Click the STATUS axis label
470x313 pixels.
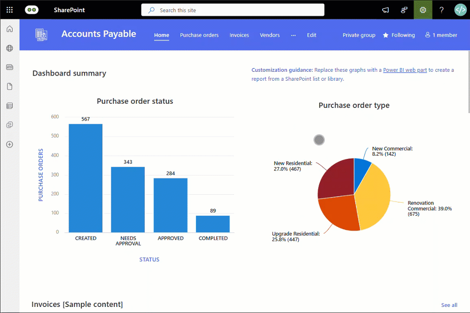149,260
